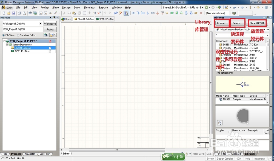Undo the last action
274x161 pixels.
105,13
